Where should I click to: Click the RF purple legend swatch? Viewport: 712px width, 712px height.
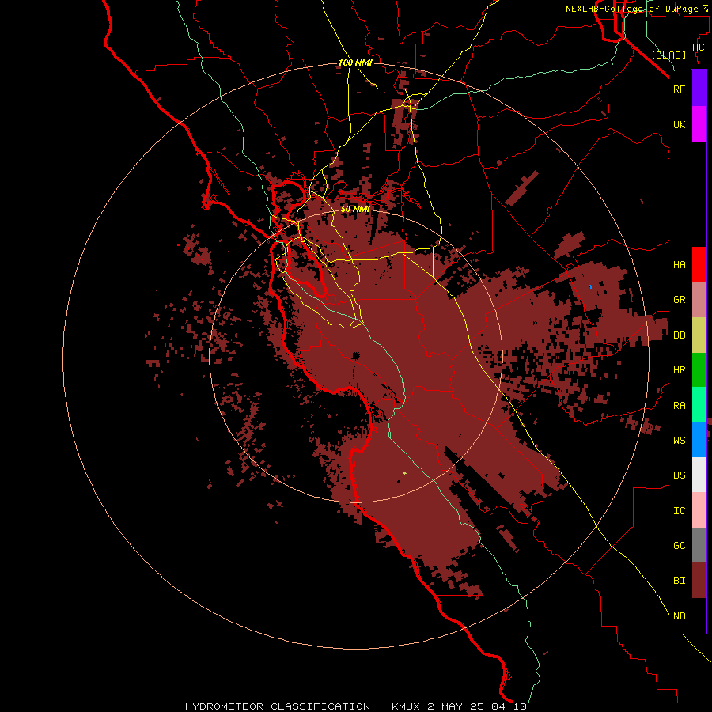[699, 89]
